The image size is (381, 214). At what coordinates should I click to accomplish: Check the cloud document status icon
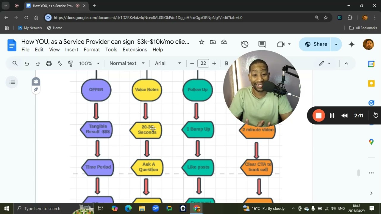click(224, 42)
